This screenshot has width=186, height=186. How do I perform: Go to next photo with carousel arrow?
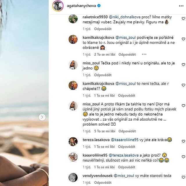coord(42,117)
